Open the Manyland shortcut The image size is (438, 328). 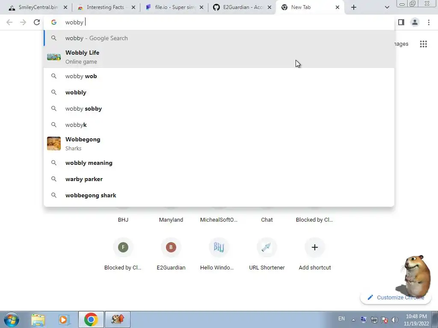click(x=171, y=220)
